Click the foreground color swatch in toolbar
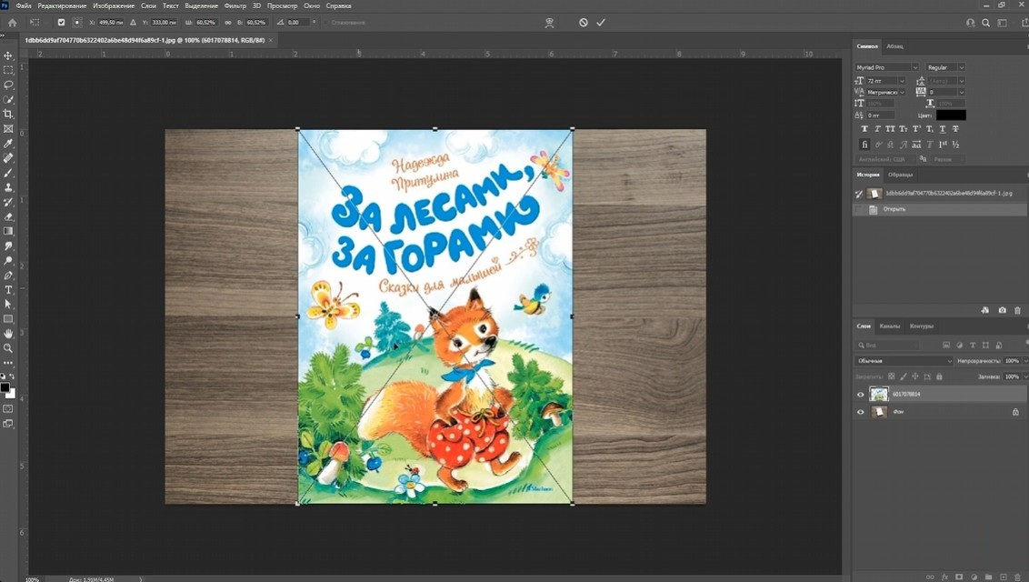1029x582 pixels. 5,387
